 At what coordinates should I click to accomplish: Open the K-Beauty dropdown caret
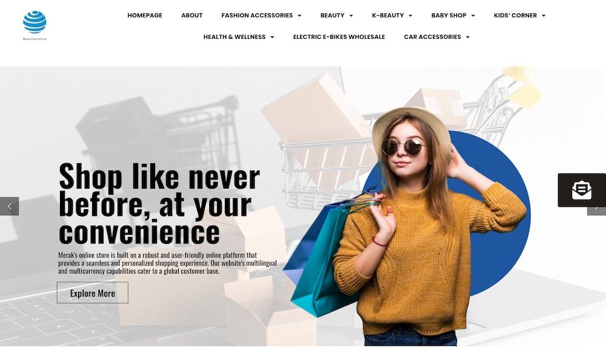click(410, 16)
